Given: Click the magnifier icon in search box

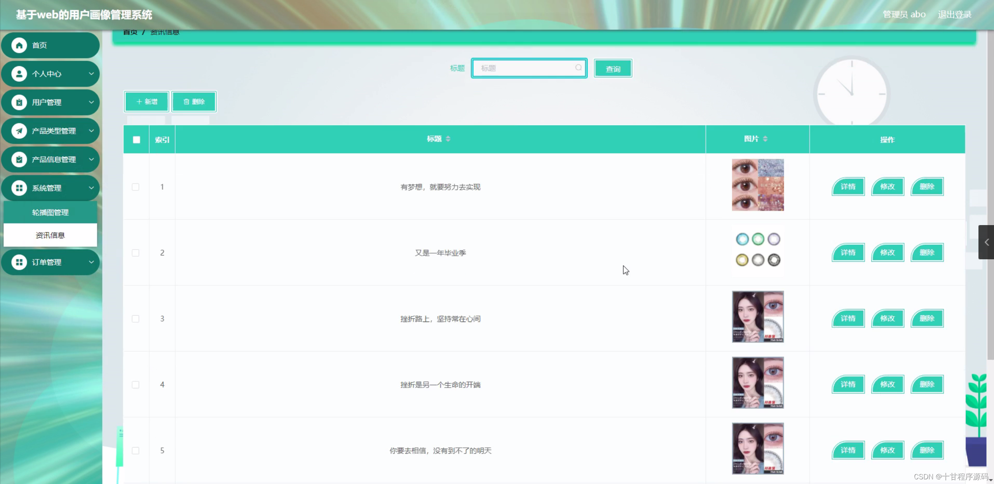Looking at the screenshot, I should point(578,68).
